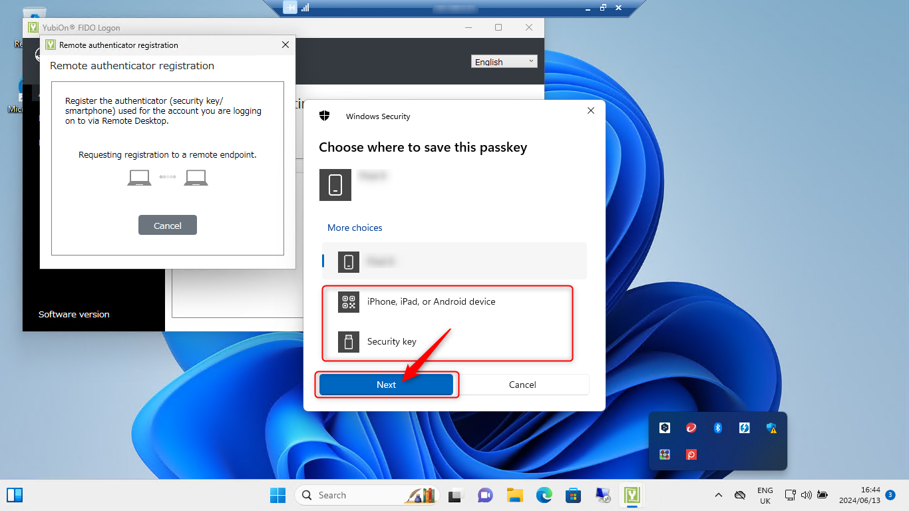This screenshot has width=909, height=511.
Task: Open the widgets icon on the taskbar
Action: [15, 495]
